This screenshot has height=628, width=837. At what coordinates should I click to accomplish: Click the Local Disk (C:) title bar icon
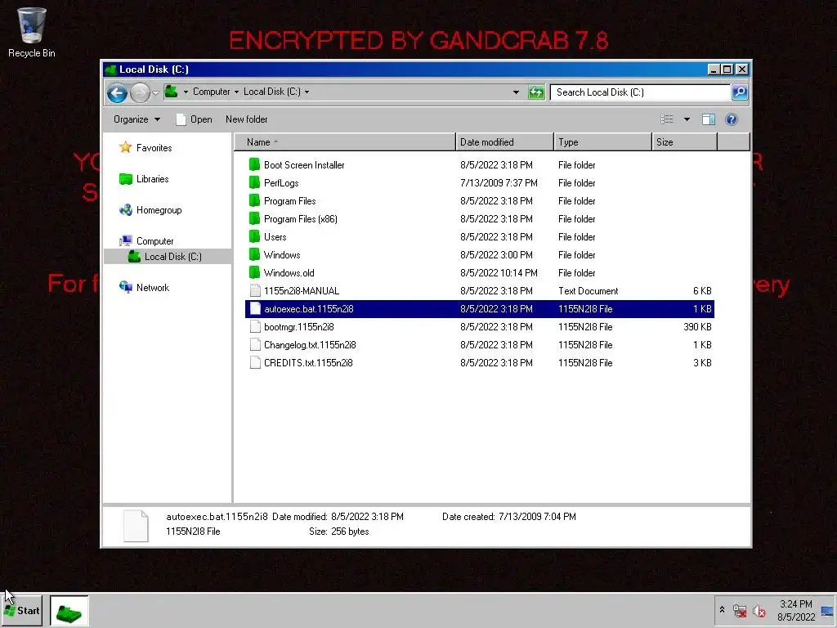point(110,70)
